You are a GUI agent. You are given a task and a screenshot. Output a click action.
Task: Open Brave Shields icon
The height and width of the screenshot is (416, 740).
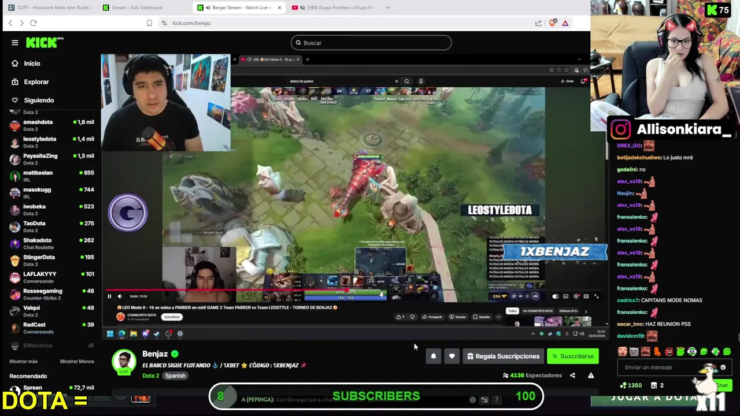pyautogui.click(x=553, y=23)
